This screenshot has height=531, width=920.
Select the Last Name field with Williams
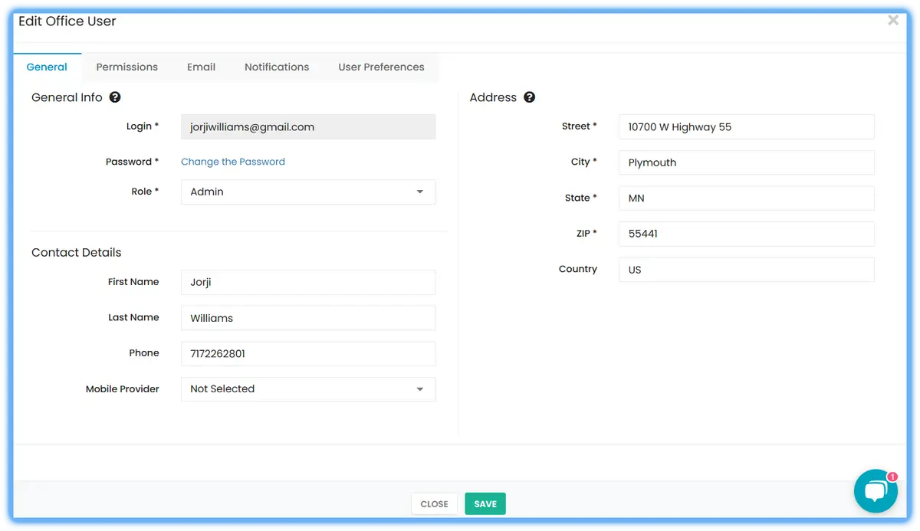[308, 318]
